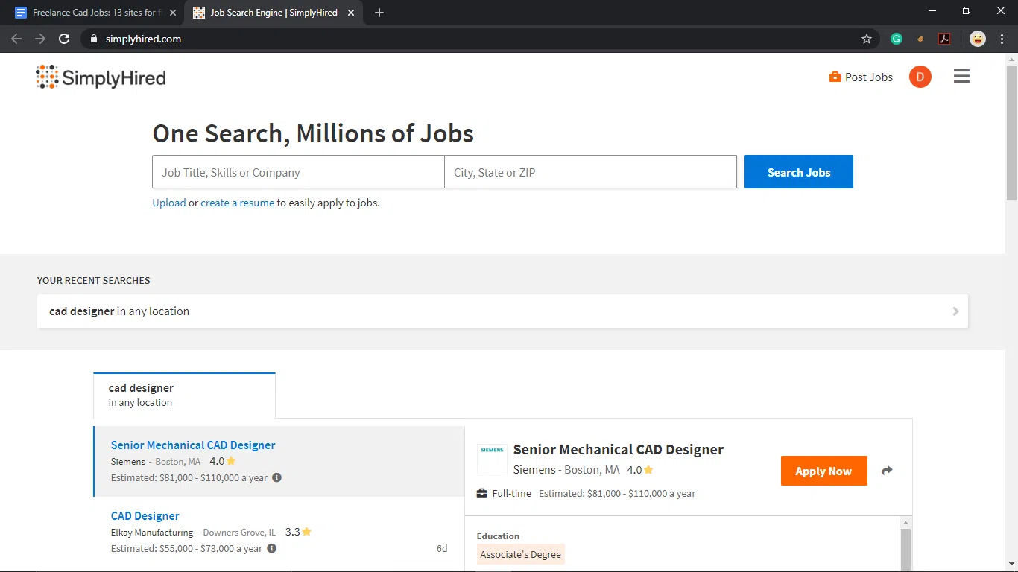Click the City, State or ZIP input field

(590, 171)
